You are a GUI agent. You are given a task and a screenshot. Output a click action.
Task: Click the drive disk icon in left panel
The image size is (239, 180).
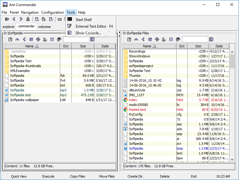click(x=10, y=39)
